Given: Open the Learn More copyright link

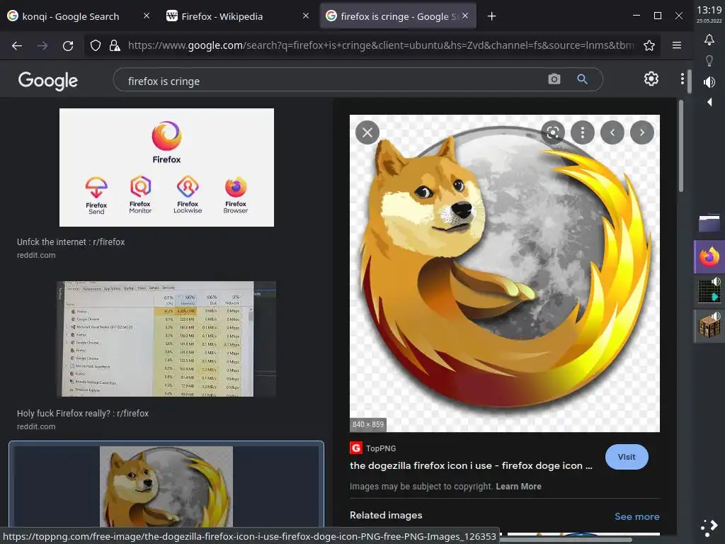Looking at the screenshot, I should pyautogui.click(x=518, y=487).
